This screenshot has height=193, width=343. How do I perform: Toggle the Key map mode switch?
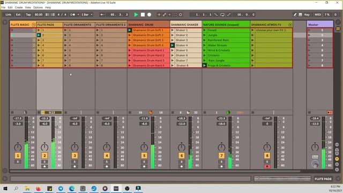pos(307,14)
